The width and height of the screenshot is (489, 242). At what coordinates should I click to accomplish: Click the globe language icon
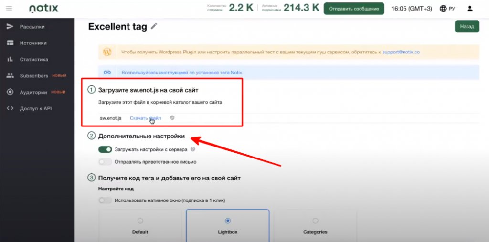tap(443, 9)
